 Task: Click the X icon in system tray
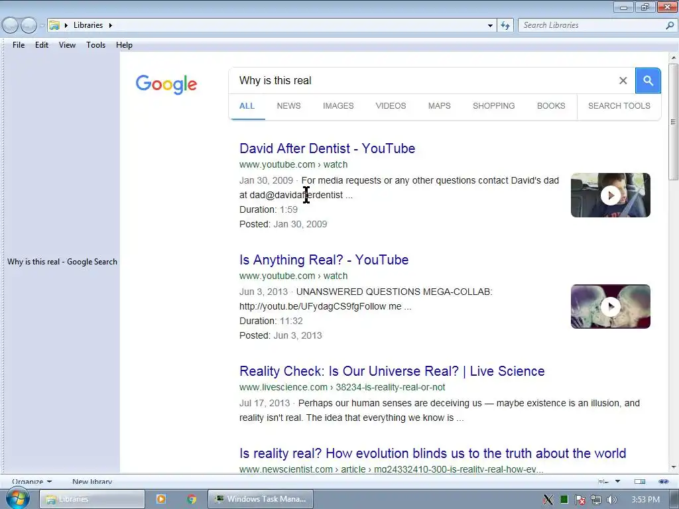click(x=548, y=500)
